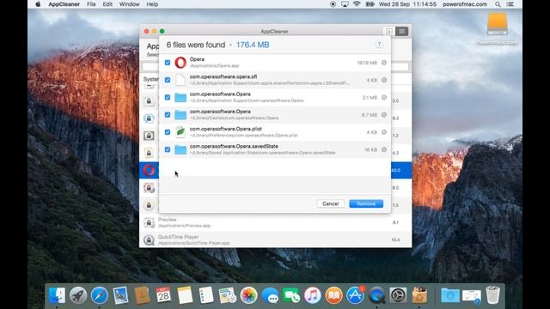Select the 176.4 MB total size text
The height and width of the screenshot is (309, 550).
click(x=253, y=45)
